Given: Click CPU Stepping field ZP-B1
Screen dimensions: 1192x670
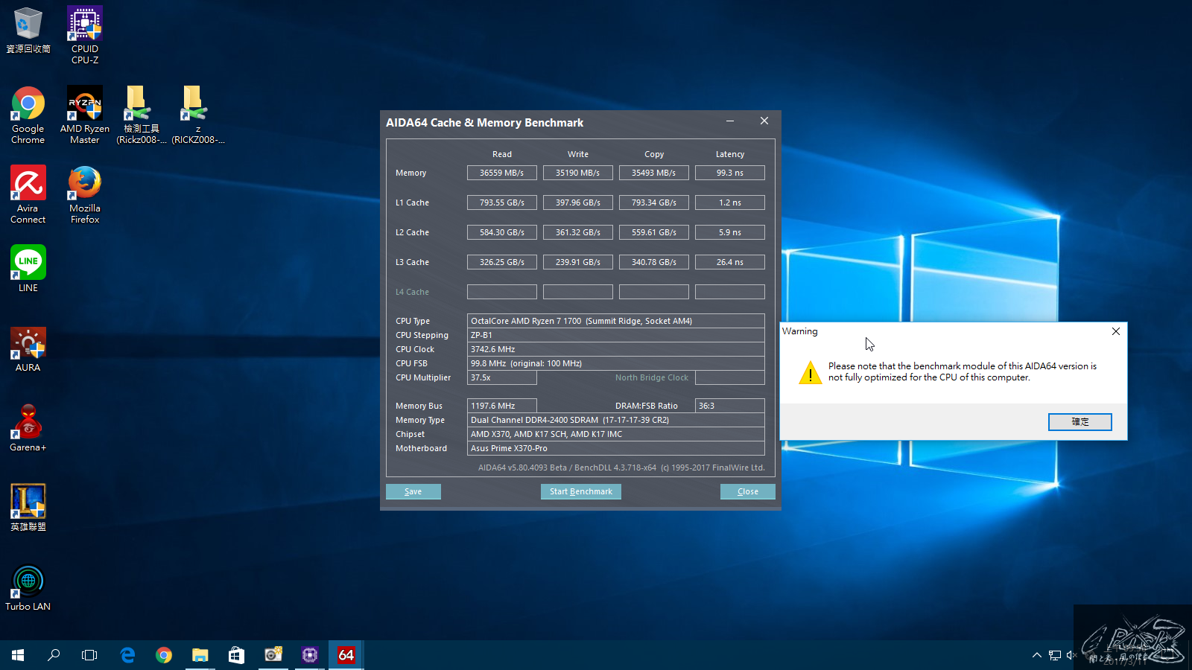Looking at the screenshot, I should [616, 335].
